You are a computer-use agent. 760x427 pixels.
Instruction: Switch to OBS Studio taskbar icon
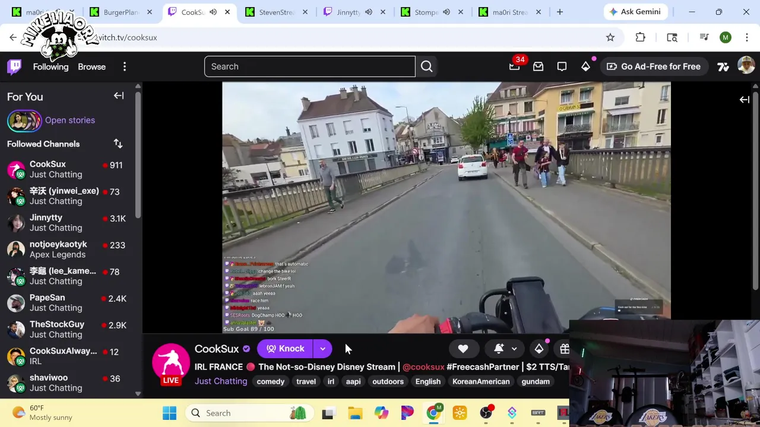pos(486,413)
